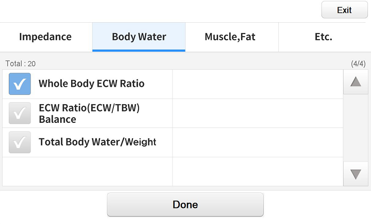This screenshot has height=224, width=371.
Task: Click the scrollbar track between the arrows
Action: 356,128
